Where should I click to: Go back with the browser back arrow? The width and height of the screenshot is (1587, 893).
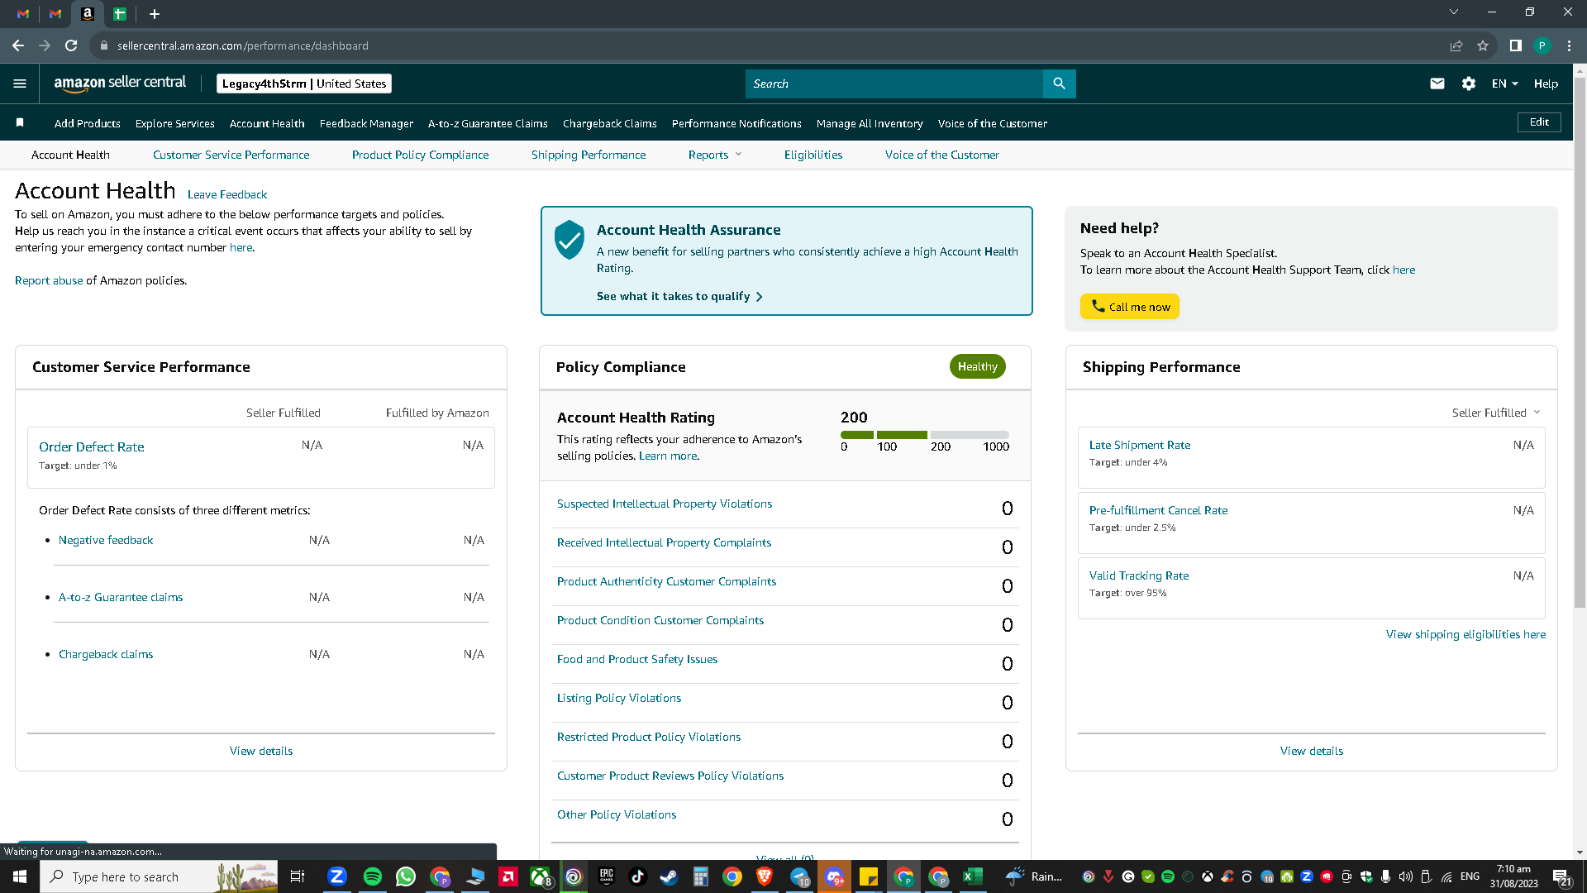click(x=18, y=45)
